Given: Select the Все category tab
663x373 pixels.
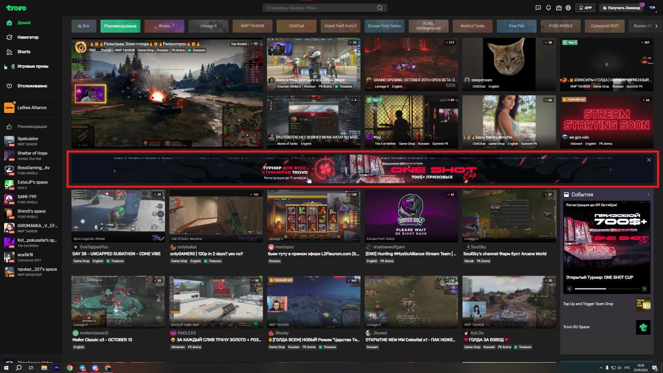Looking at the screenshot, I should [x=84, y=26].
